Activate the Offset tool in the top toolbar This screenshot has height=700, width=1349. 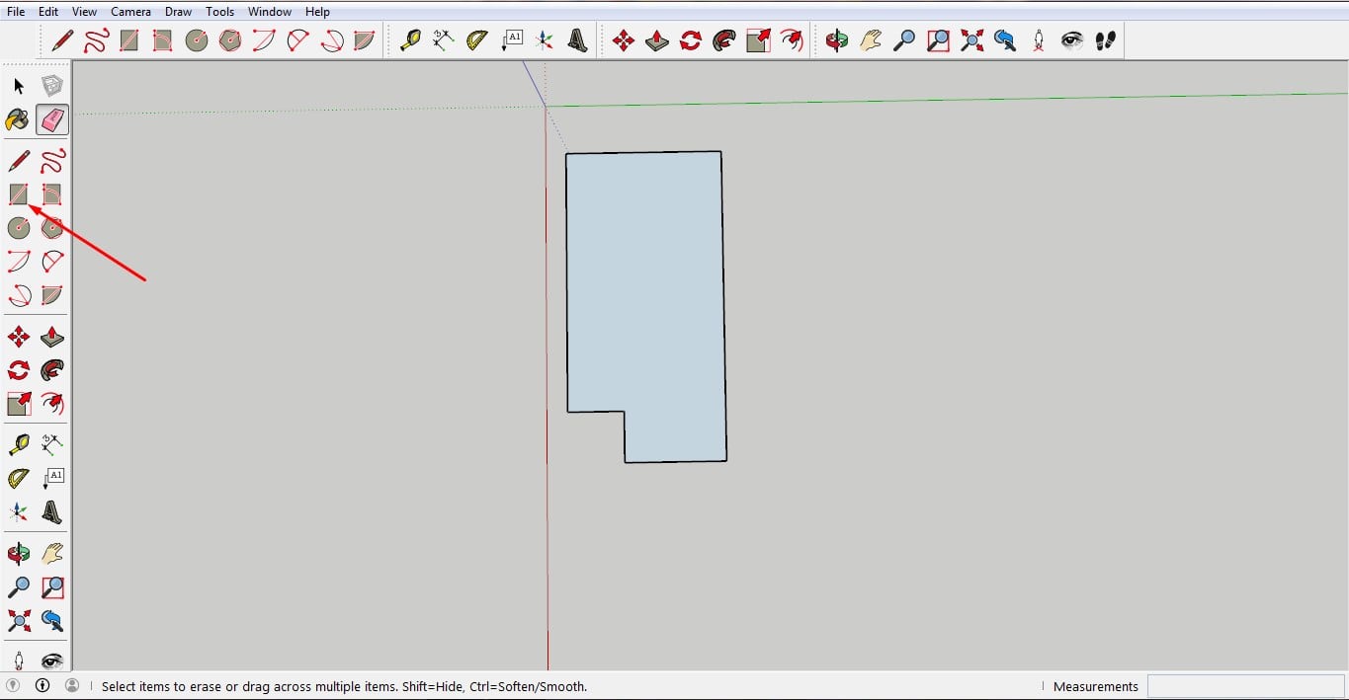(x=792, y=40)
